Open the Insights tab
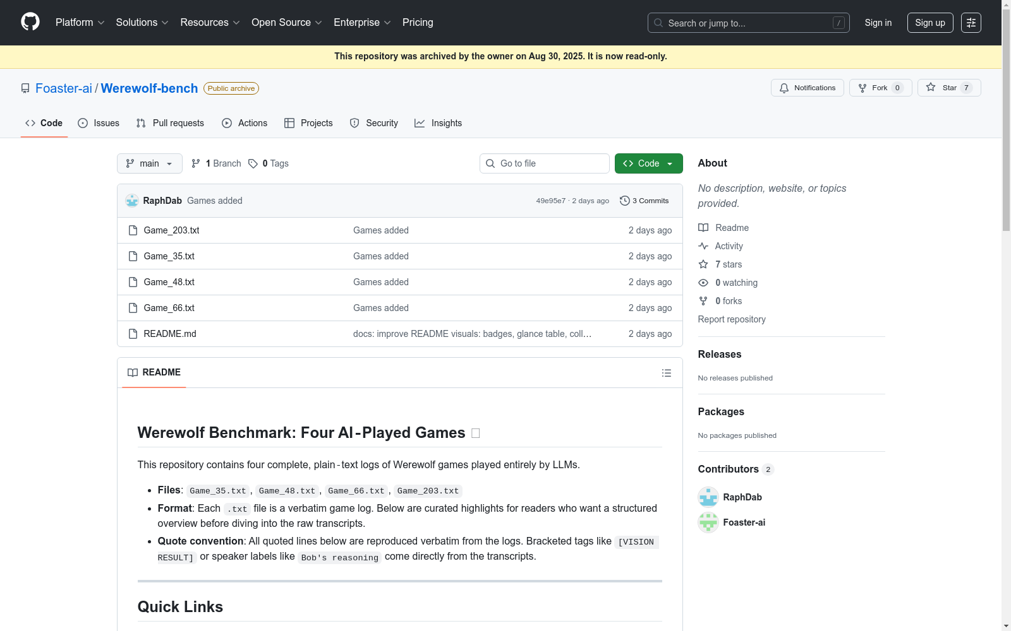The image size is (1011, 631). (438, 123)
